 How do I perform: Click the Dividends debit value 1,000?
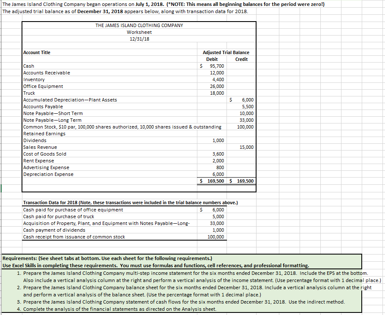click(218, 140)
